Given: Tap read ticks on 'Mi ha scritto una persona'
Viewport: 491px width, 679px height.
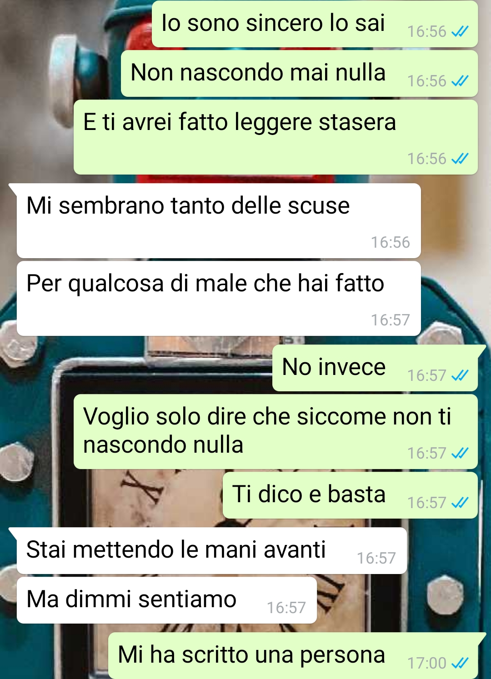Looking at the screenshot, I should (460, 663).
